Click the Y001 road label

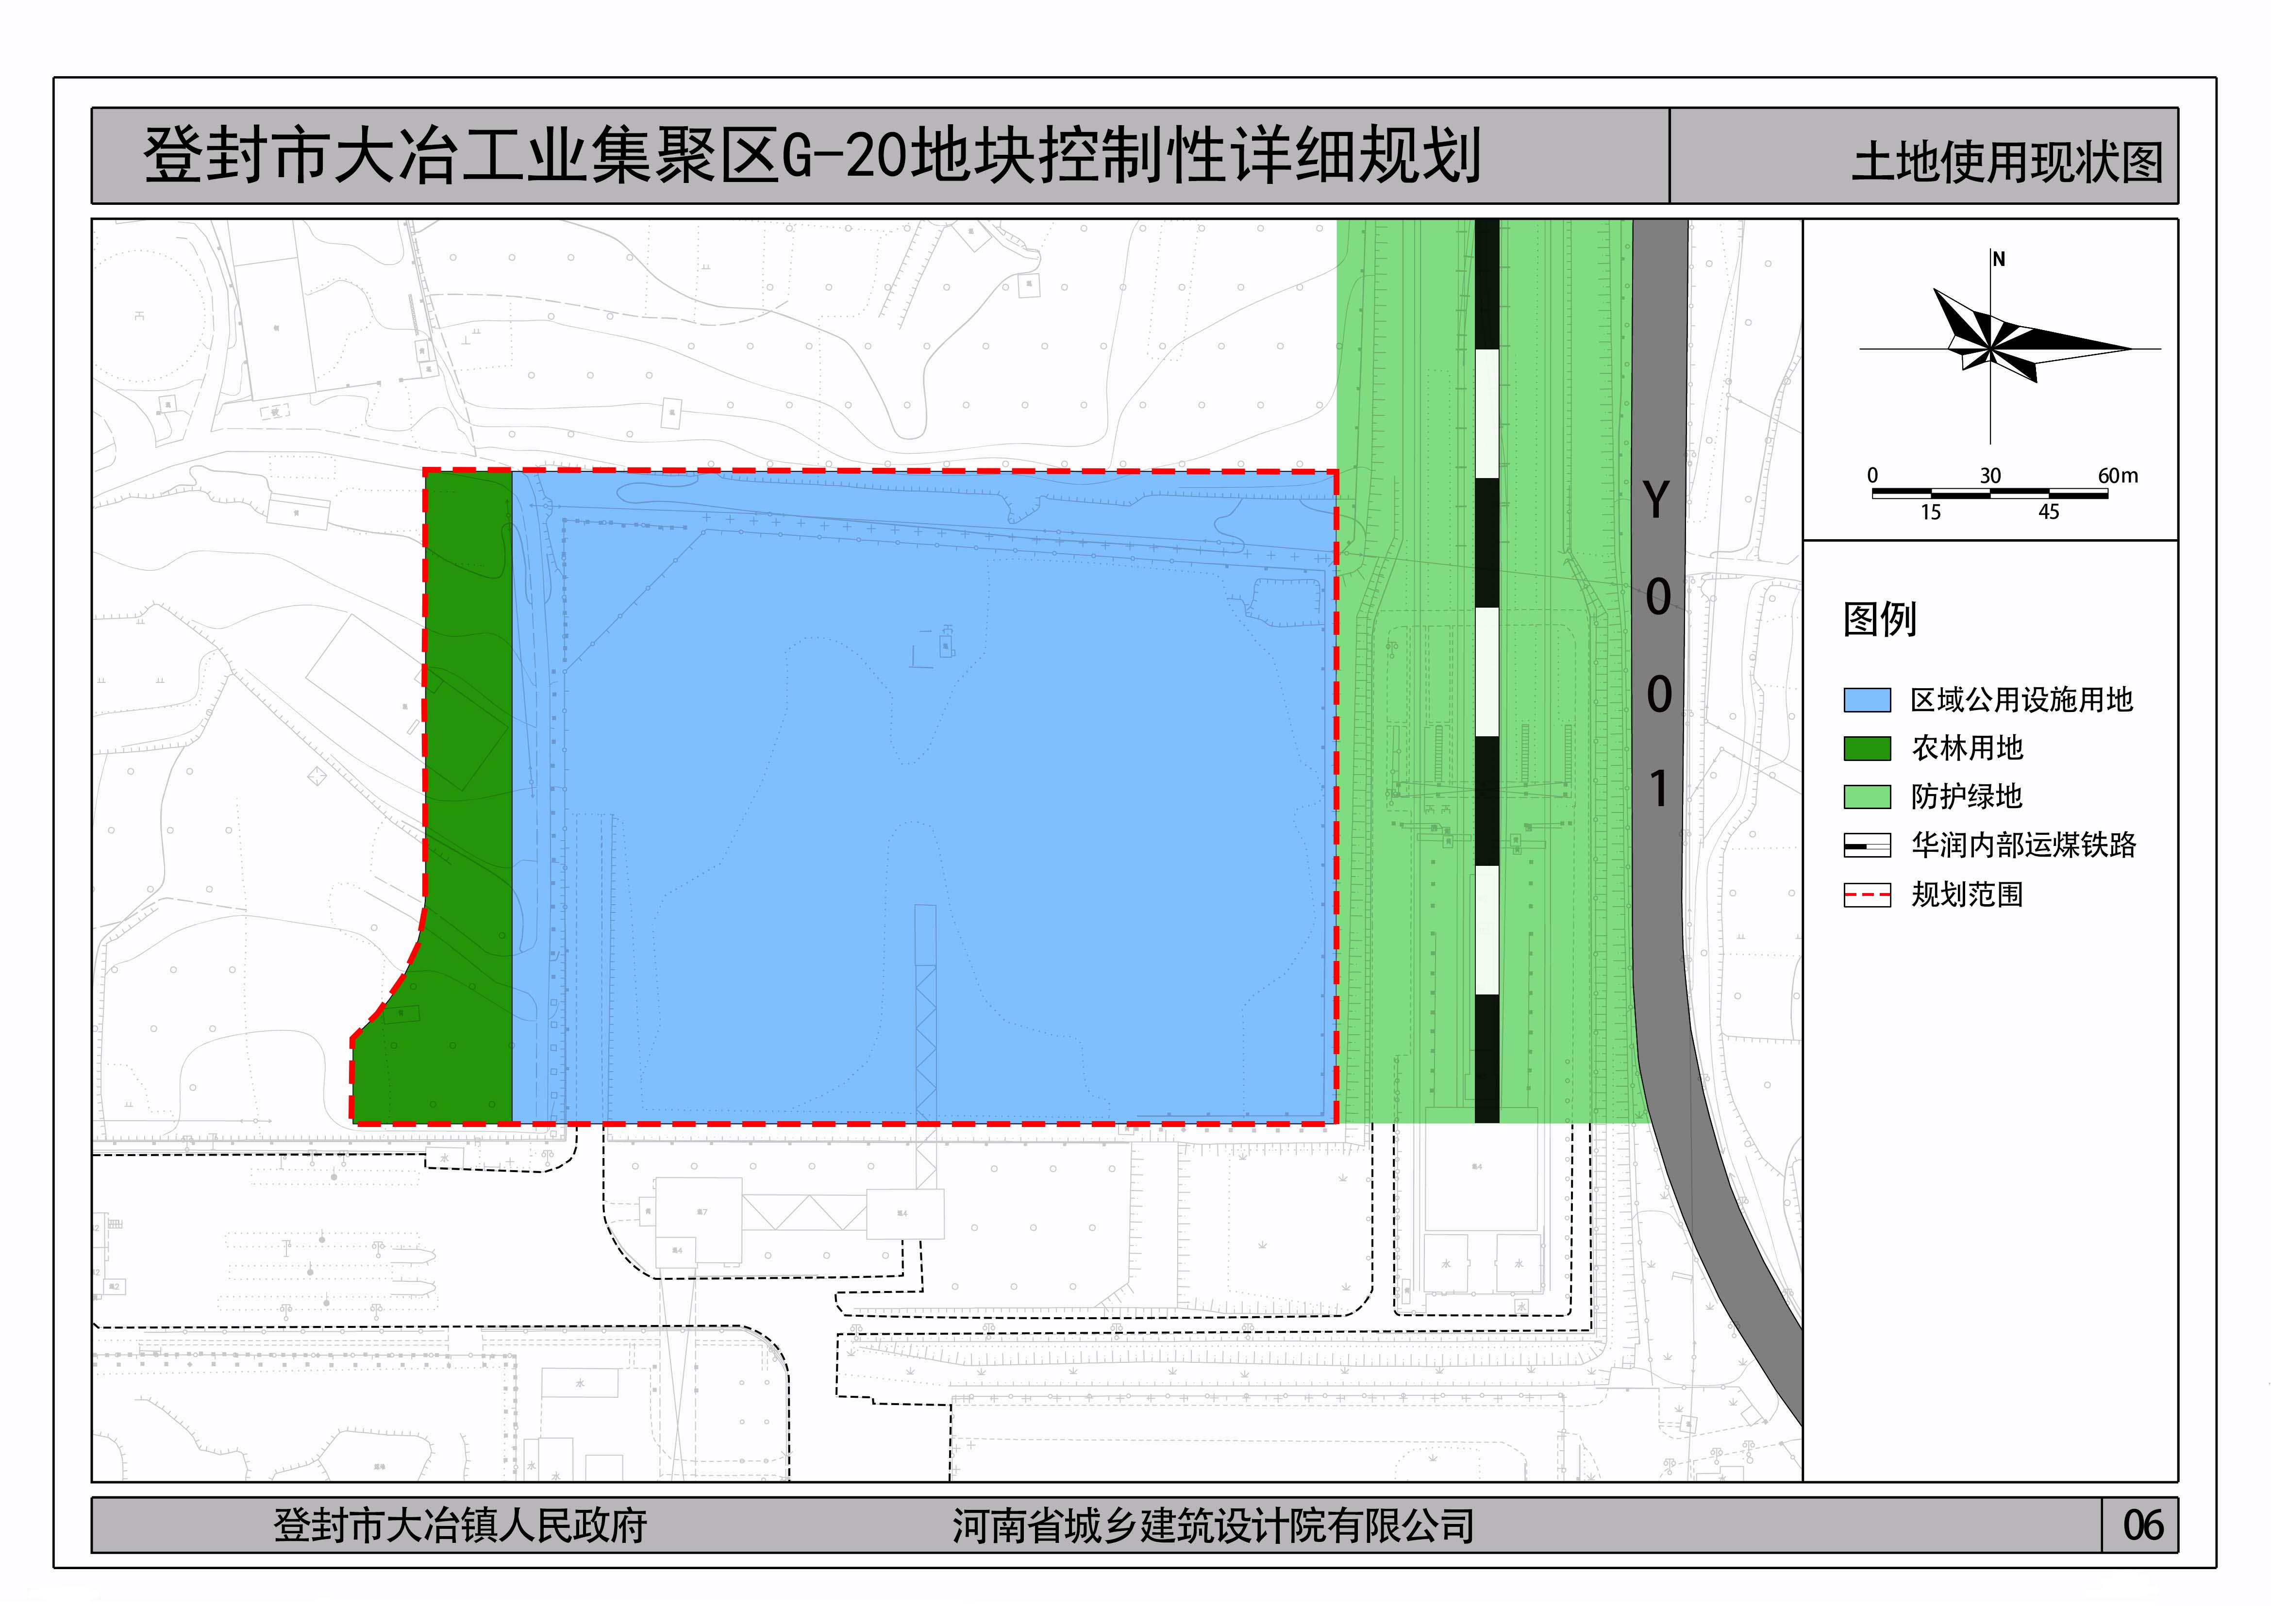tap(1658, 643)
